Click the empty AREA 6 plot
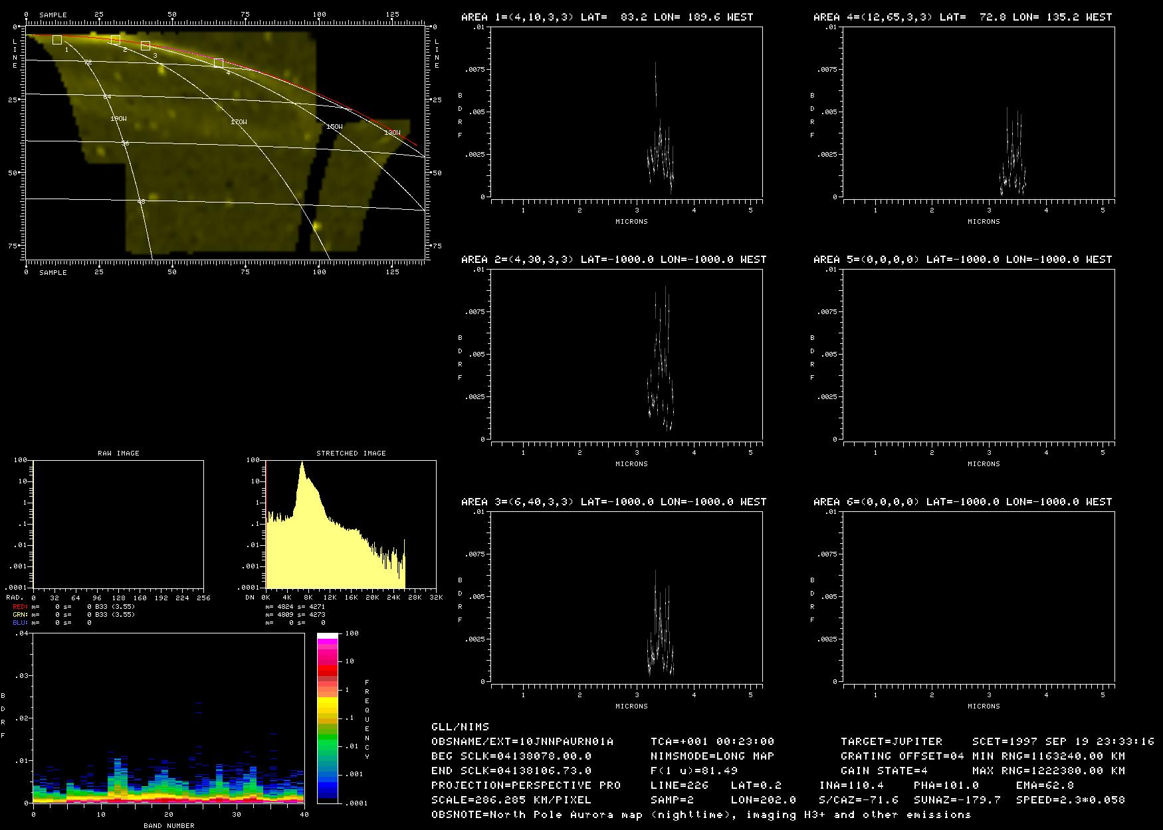1163x830 pixels. pyautogui.click(x=978, y=597)
